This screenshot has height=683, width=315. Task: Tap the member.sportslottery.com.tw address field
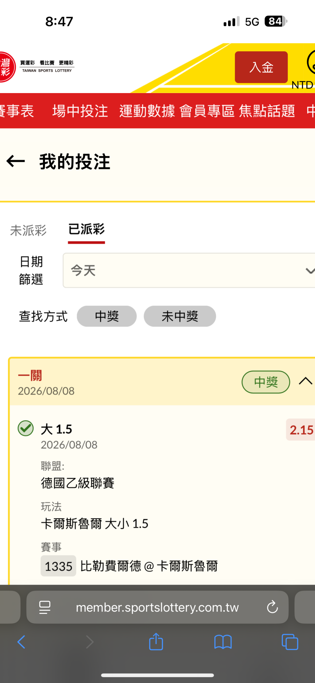point(157,607)
